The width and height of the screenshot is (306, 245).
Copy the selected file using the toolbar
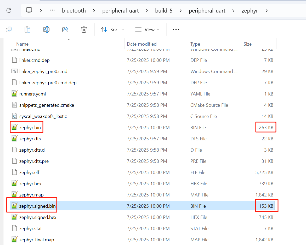[9, 29]
